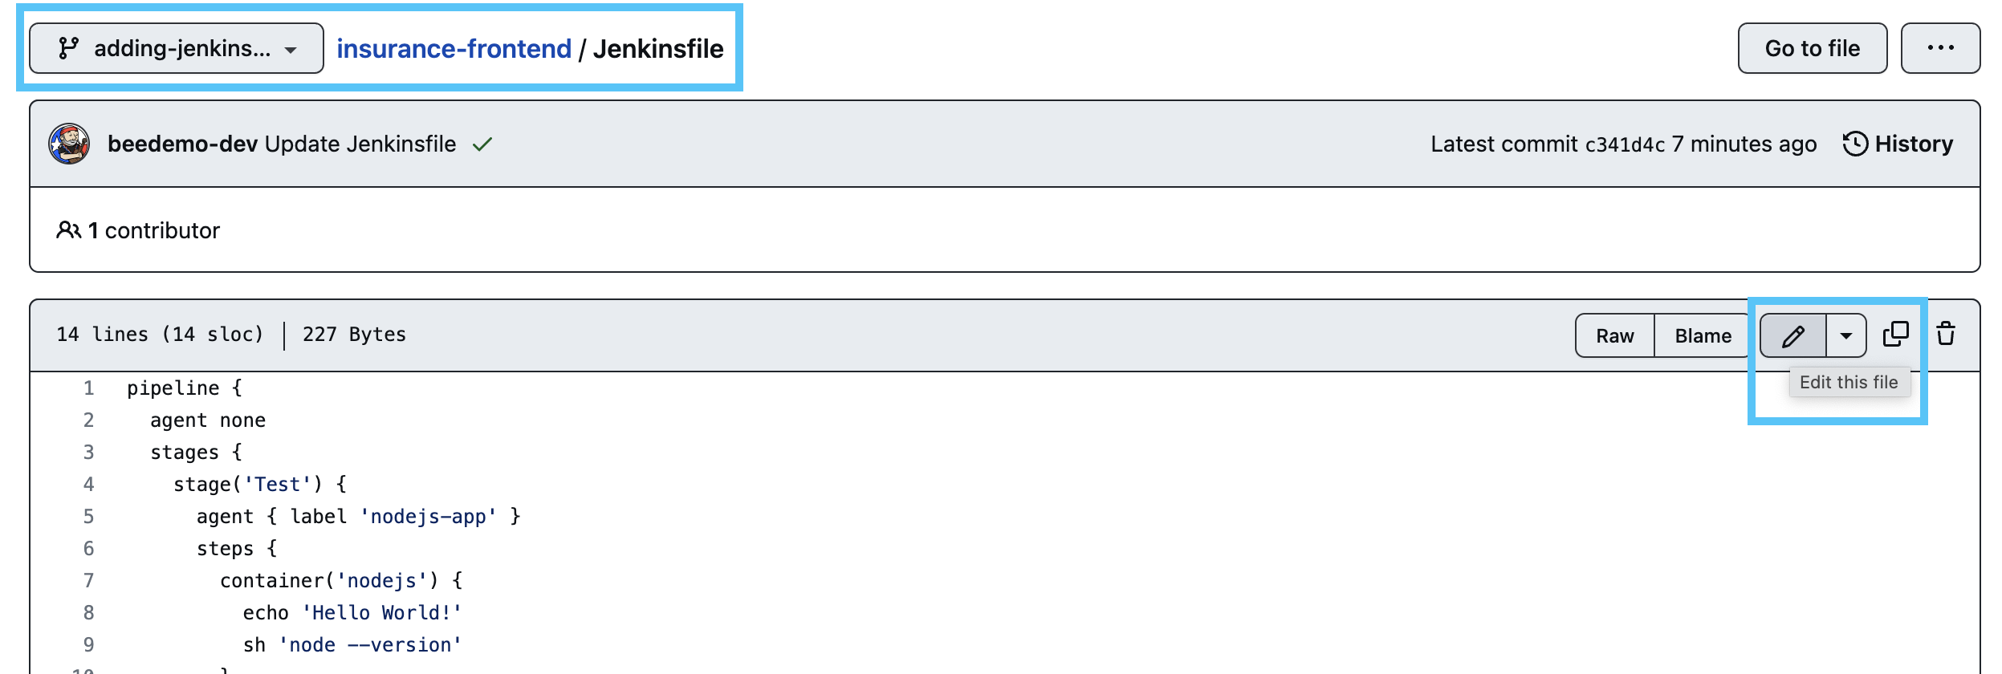Select line number 8 in the code view
The height and width of the screenshot is (674, 2002).
(87, 612)
